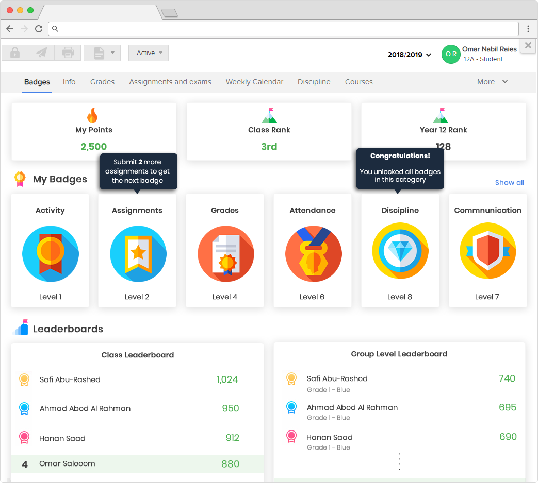
Task: Click the Show all badges link
Action: [510, 183]
